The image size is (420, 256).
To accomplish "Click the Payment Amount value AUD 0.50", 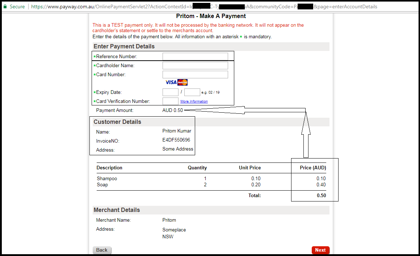I will [x=171, y=110].
